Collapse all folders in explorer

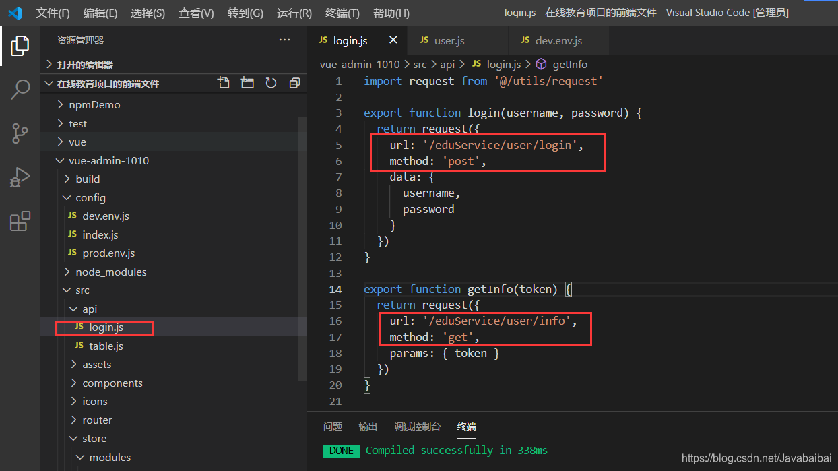[x=294, y=83]
